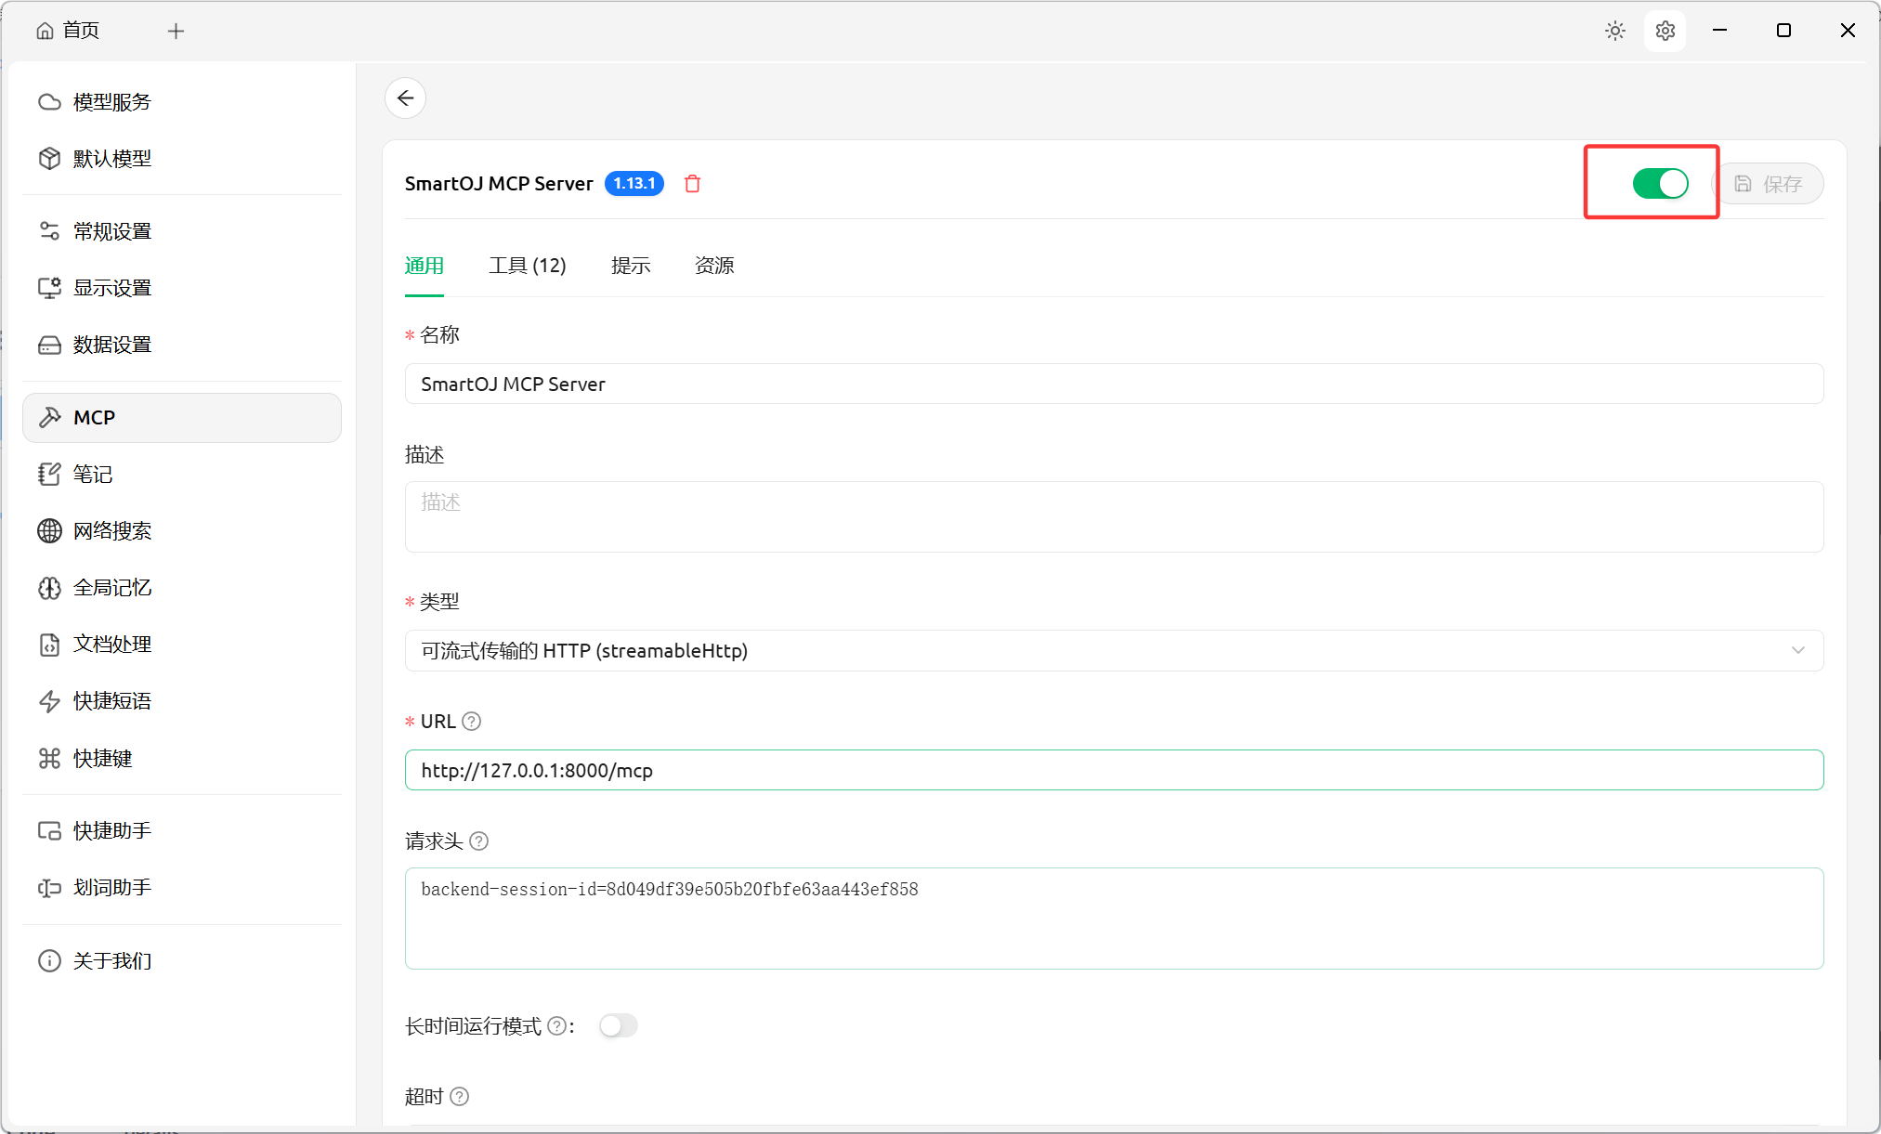This screenshot has width=1881, height=1134.
Task: Click the cloud icon beside 模型服务
Action: pos(49,102)
